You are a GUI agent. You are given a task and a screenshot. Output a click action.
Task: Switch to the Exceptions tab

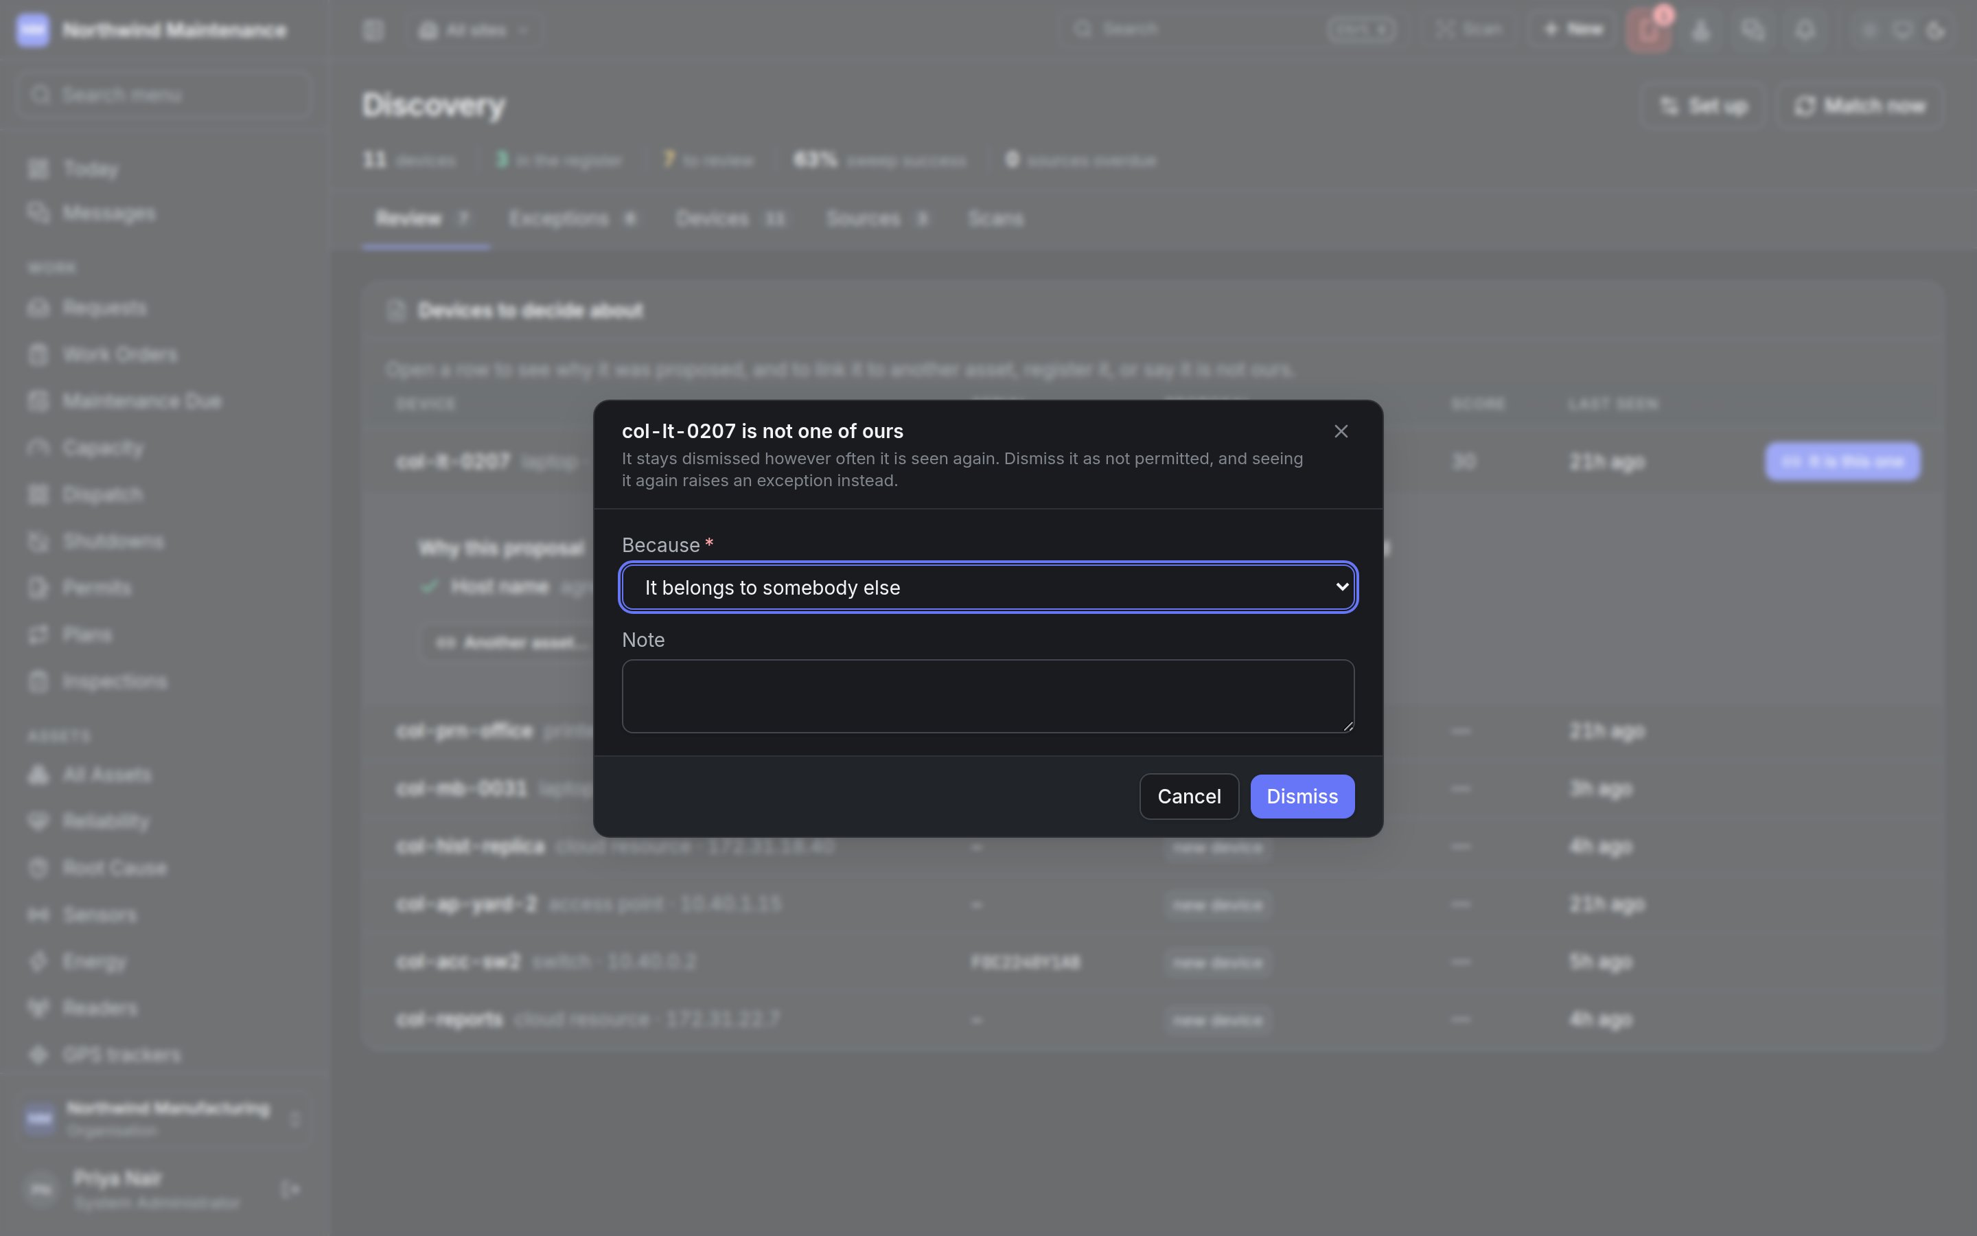tap(572, 218)
